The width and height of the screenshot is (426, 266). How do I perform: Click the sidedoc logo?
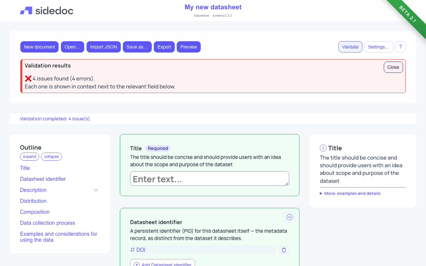[x=47, y=11]
